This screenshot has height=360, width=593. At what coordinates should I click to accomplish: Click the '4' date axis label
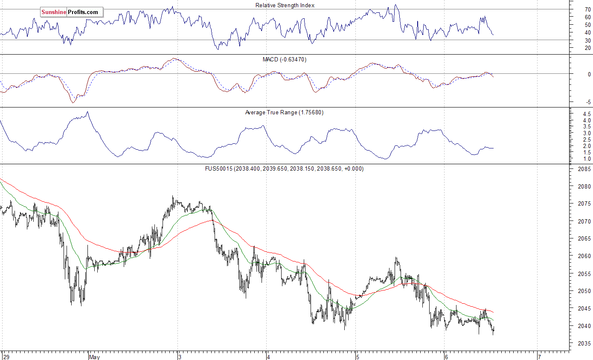pos(268,357)
